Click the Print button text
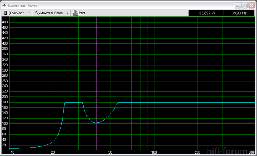257x156 pixels. click(x=82, y=13)
